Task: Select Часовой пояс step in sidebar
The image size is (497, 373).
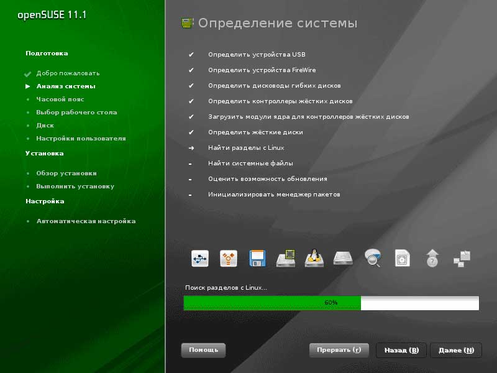Action: [x=60, y=99]
